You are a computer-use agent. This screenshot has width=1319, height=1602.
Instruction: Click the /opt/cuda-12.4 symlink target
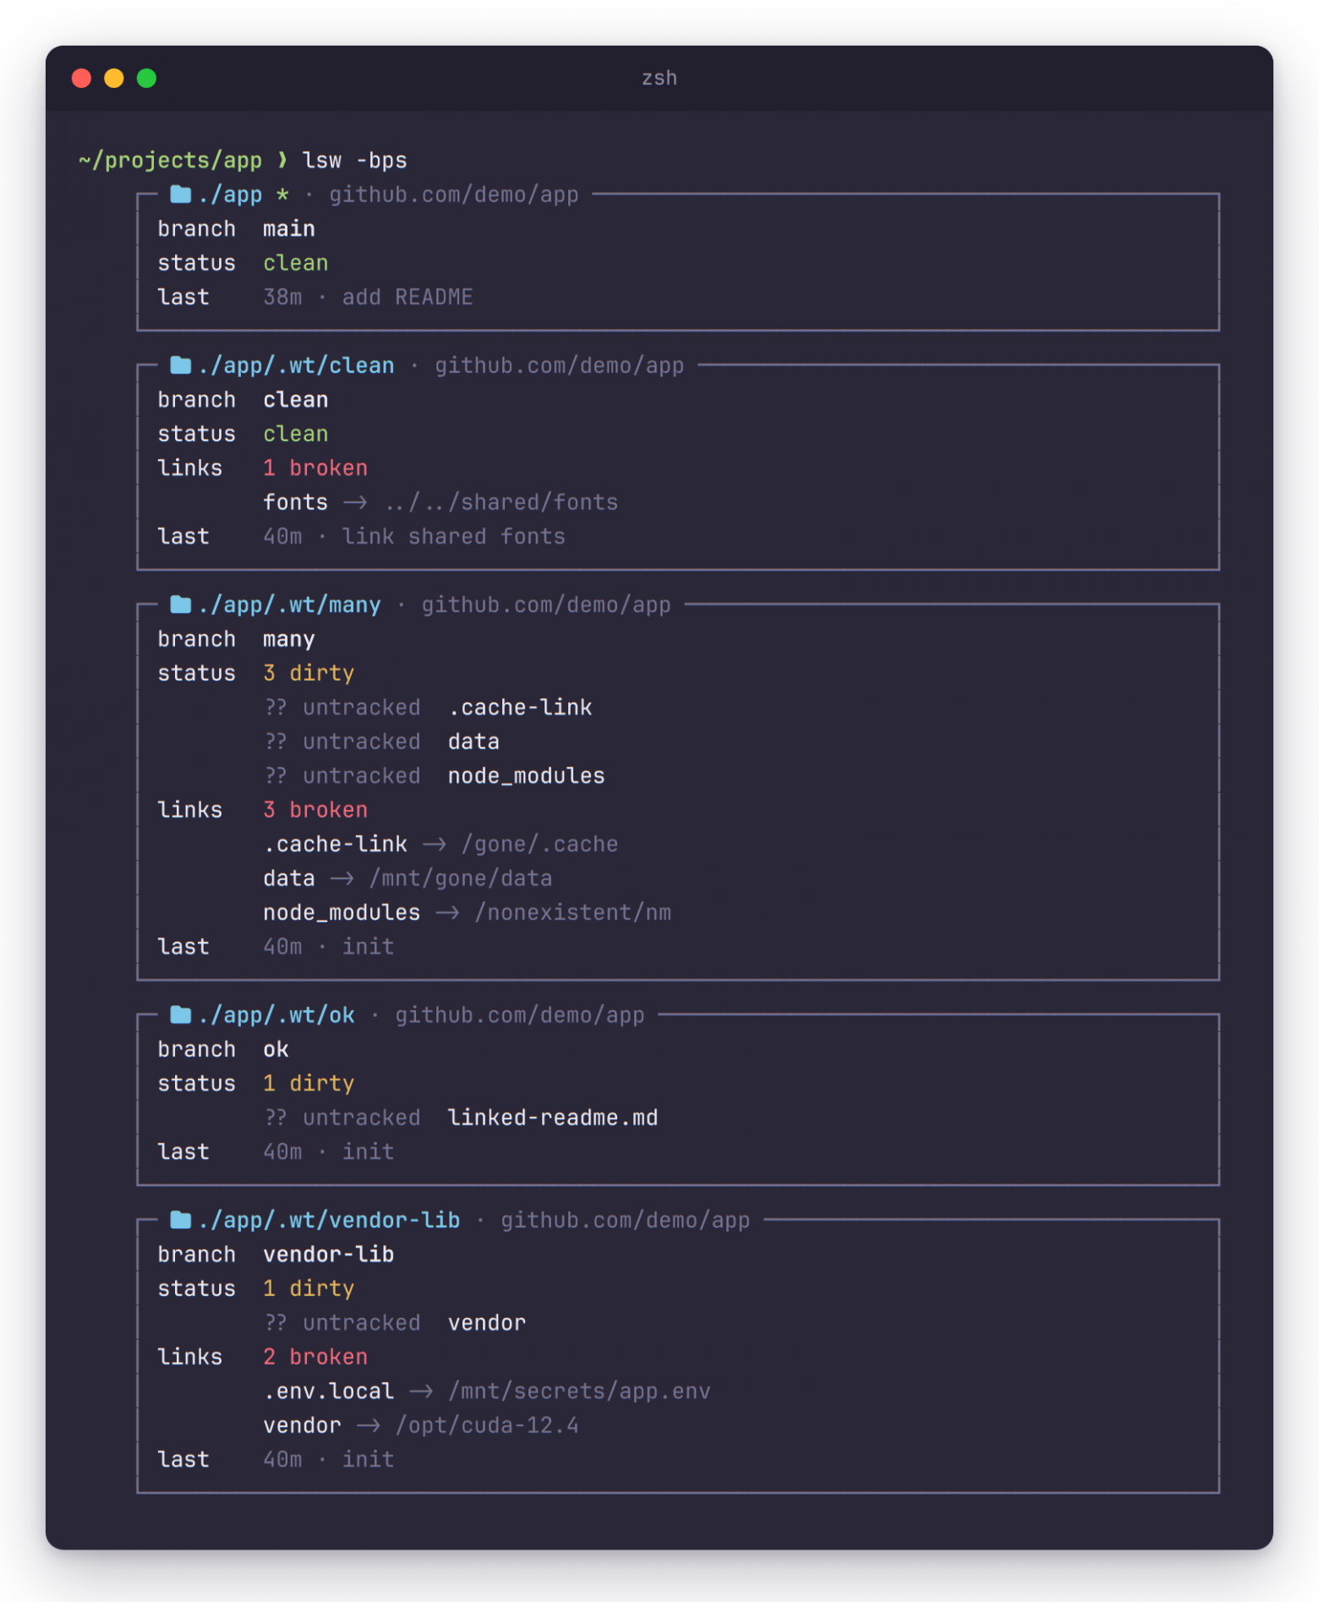coord(487,1424)
